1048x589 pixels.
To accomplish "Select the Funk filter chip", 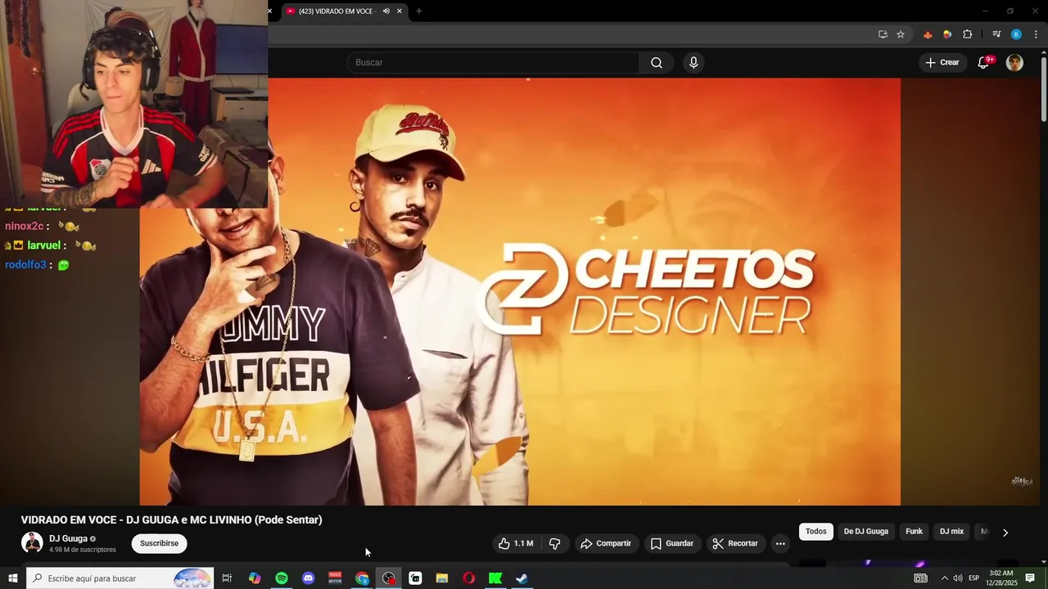I will tap(914, 532).
